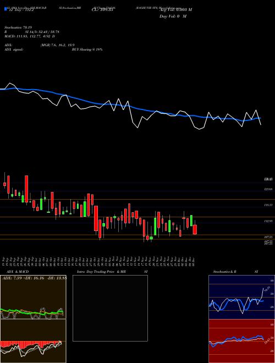Image resolution: width=275 pixels, height=363 pixels.
Task: Click the Day Vol: 0 M label
Action: [x=173, y=16]
